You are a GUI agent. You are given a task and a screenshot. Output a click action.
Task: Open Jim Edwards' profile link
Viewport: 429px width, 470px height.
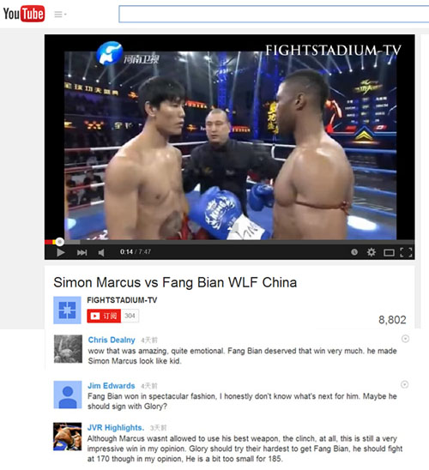tap(112, 385)
